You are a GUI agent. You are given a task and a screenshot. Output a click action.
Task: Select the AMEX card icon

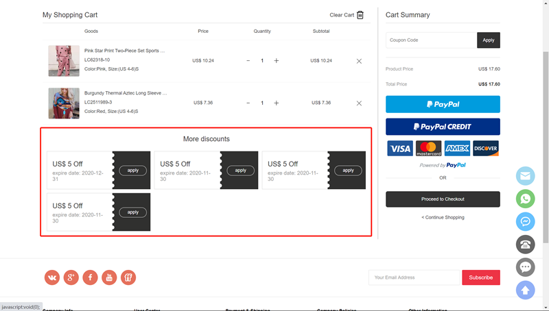coord(457,149)
